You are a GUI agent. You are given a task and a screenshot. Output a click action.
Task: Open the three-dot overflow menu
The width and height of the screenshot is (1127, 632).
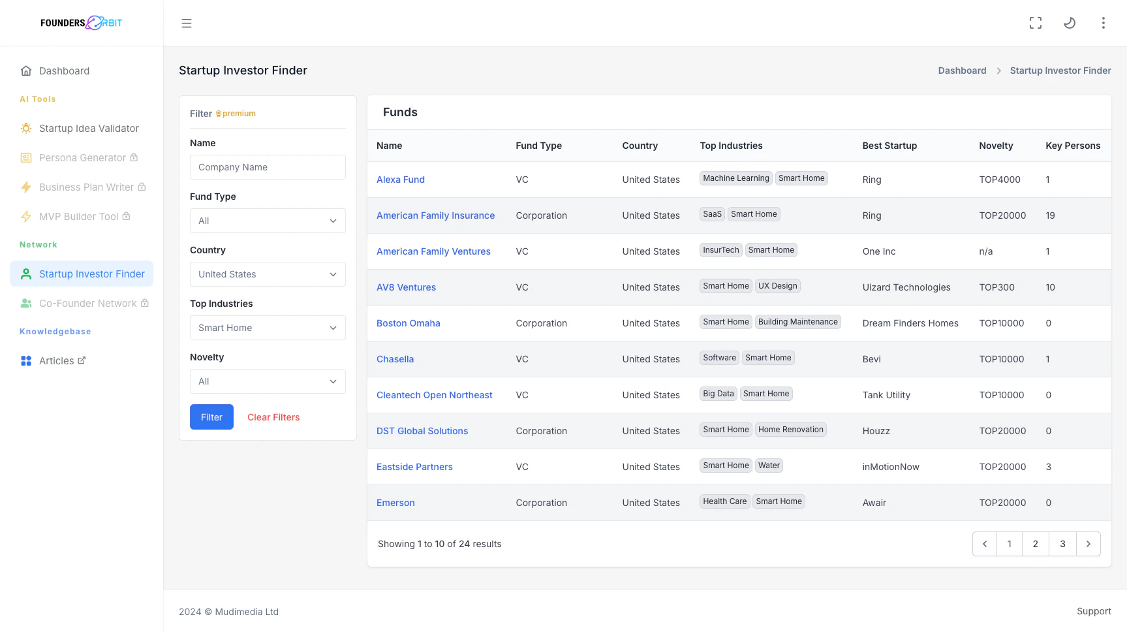[x=1103, y=23]
